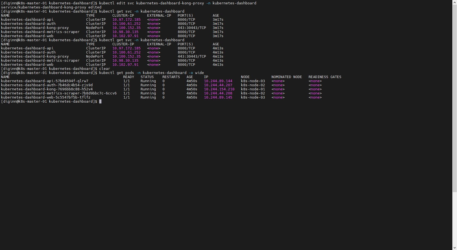Click the terminal cursor at the prompt
Image resolution: width=457 pixels, height=250 pixels.
[x=100, y=102]
